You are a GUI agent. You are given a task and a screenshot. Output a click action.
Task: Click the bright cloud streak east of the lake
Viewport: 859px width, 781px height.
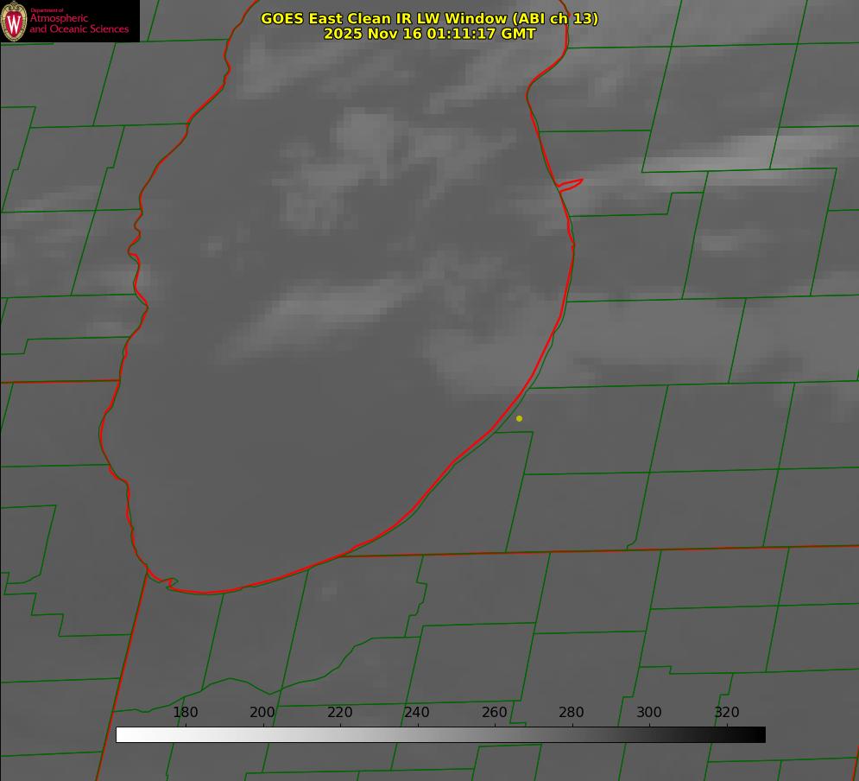pos(734,154)
